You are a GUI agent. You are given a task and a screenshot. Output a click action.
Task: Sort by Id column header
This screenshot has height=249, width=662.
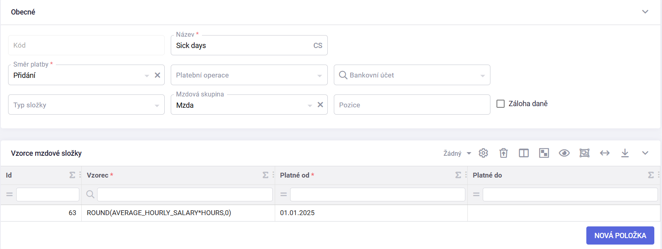tap(9, 175)
